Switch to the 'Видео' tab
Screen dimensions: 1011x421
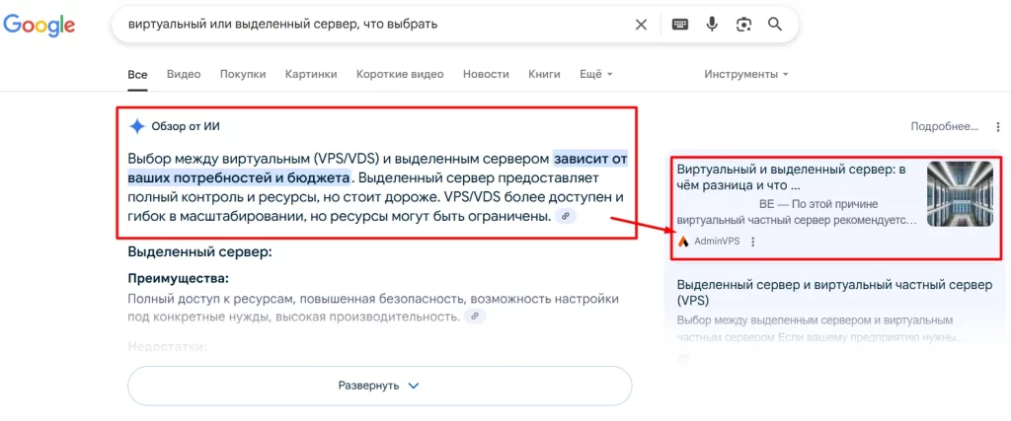pyautogui.click(x=184, y=74)
